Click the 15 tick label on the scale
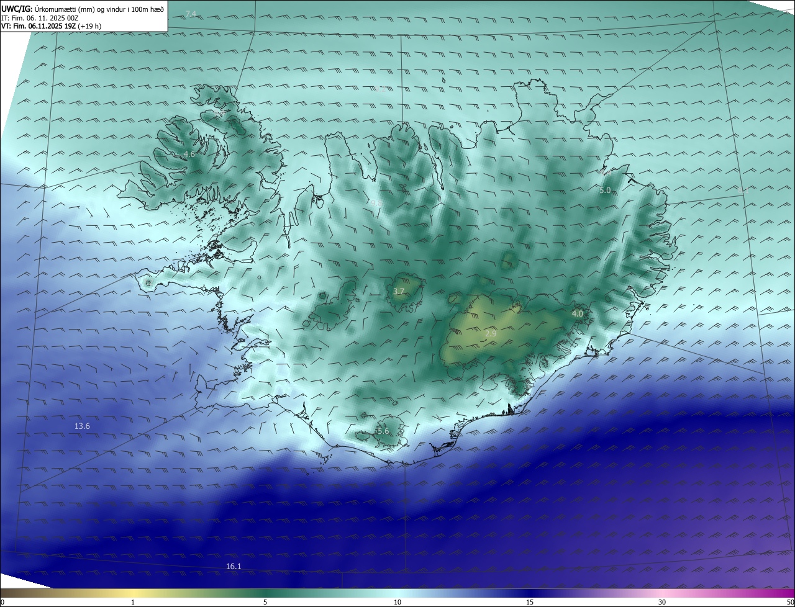This screenshot has height=607, width=795. pyautogui.click(x=530, y=602)
